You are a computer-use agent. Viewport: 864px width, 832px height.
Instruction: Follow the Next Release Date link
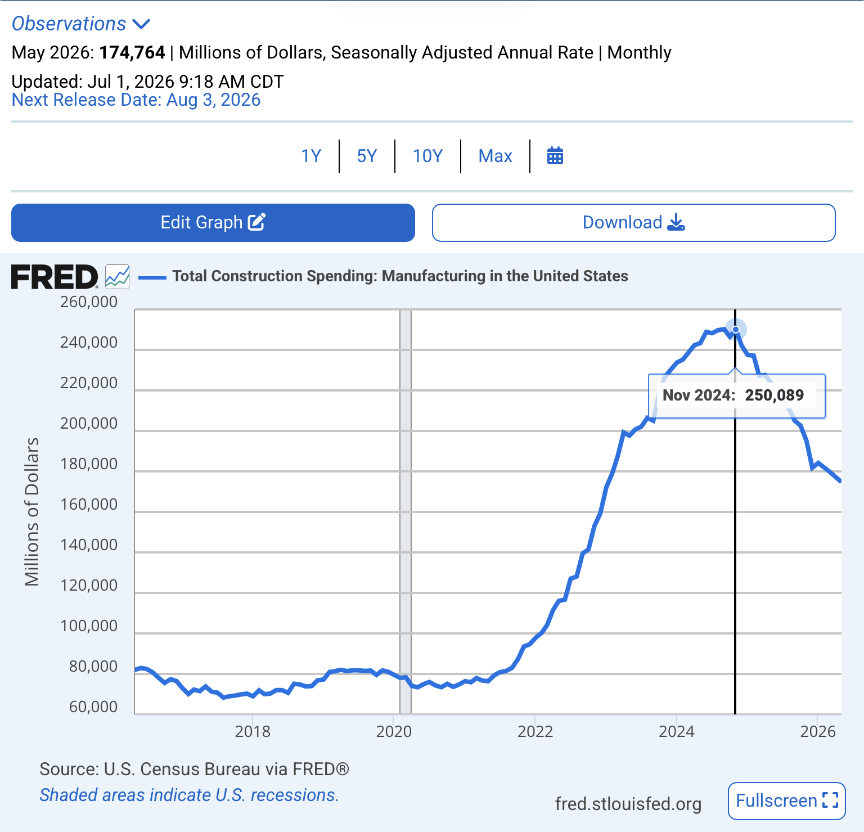136,100
